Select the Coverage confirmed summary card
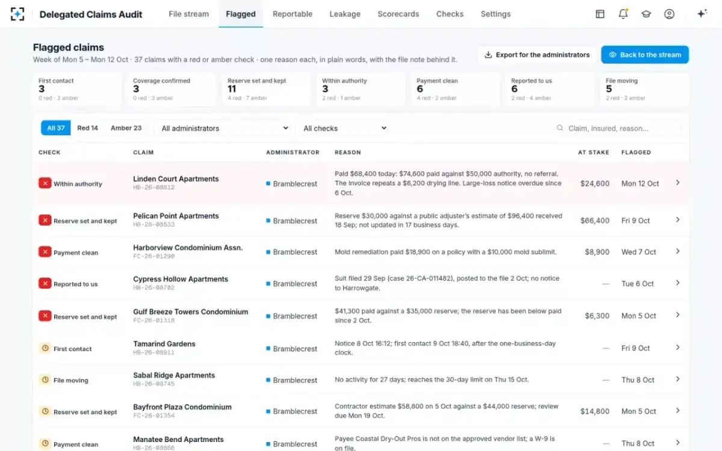Image resolution: width=722 pixels, height=451 pixels. pyautogui.click(x=171, y=89)
